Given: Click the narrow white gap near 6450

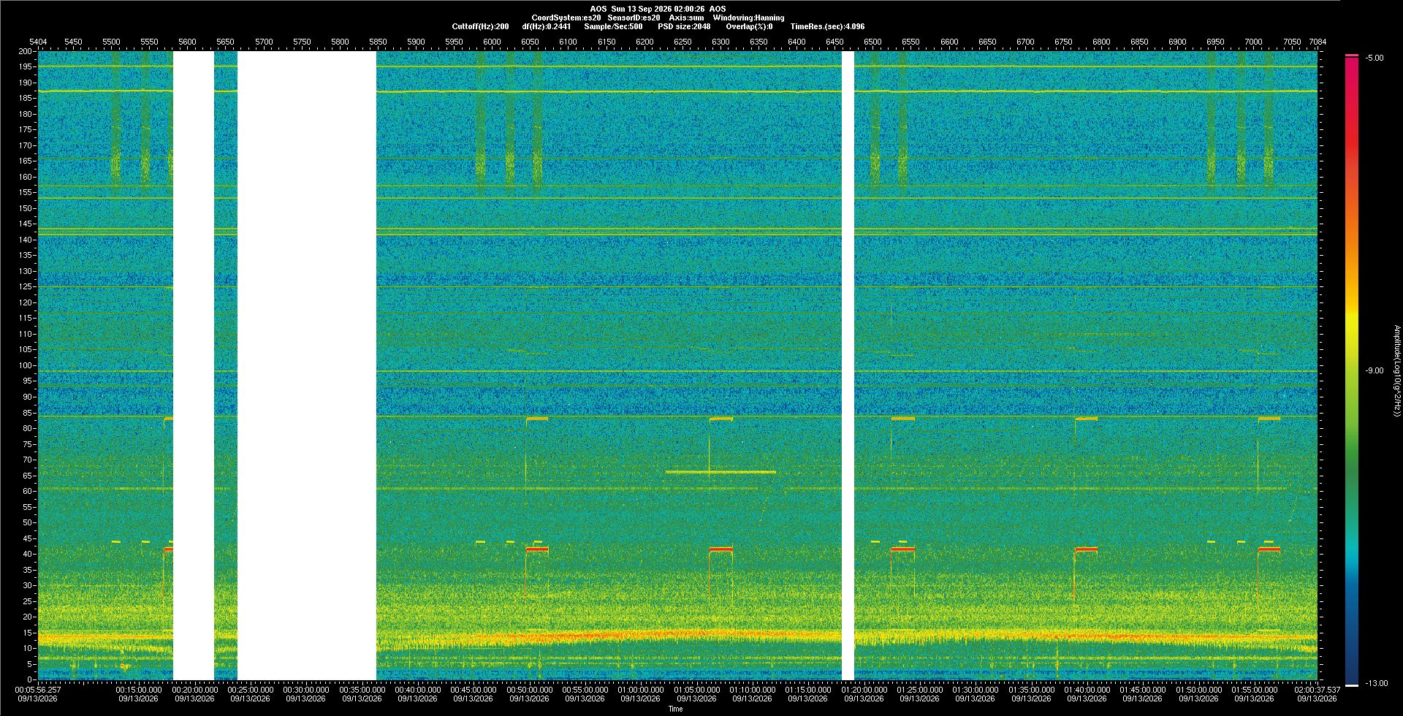Looking at the screenshot, I should [x=848, y=365].
